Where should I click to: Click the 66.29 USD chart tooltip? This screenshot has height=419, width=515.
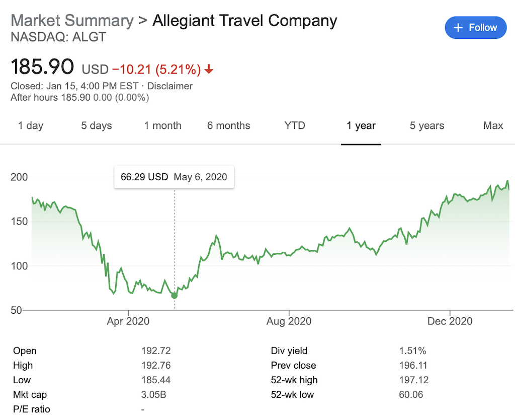click(x=174, y=177)
